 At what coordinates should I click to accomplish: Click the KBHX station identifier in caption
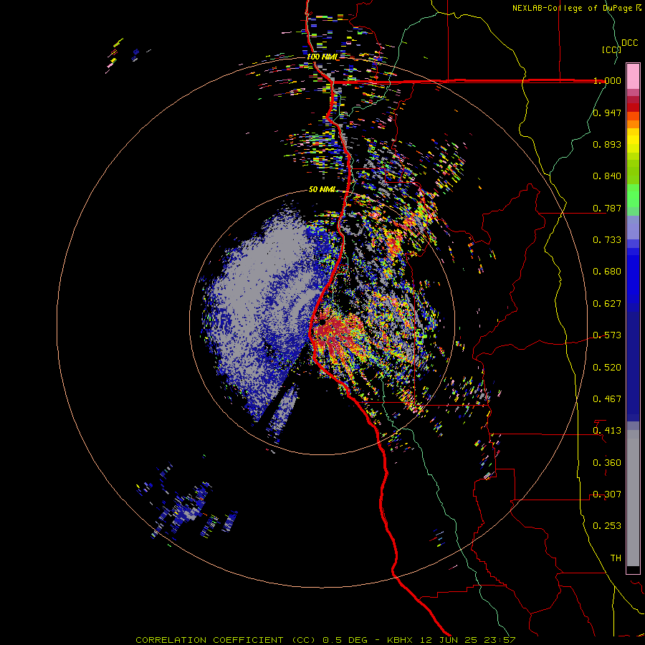[x=399, y=640]
